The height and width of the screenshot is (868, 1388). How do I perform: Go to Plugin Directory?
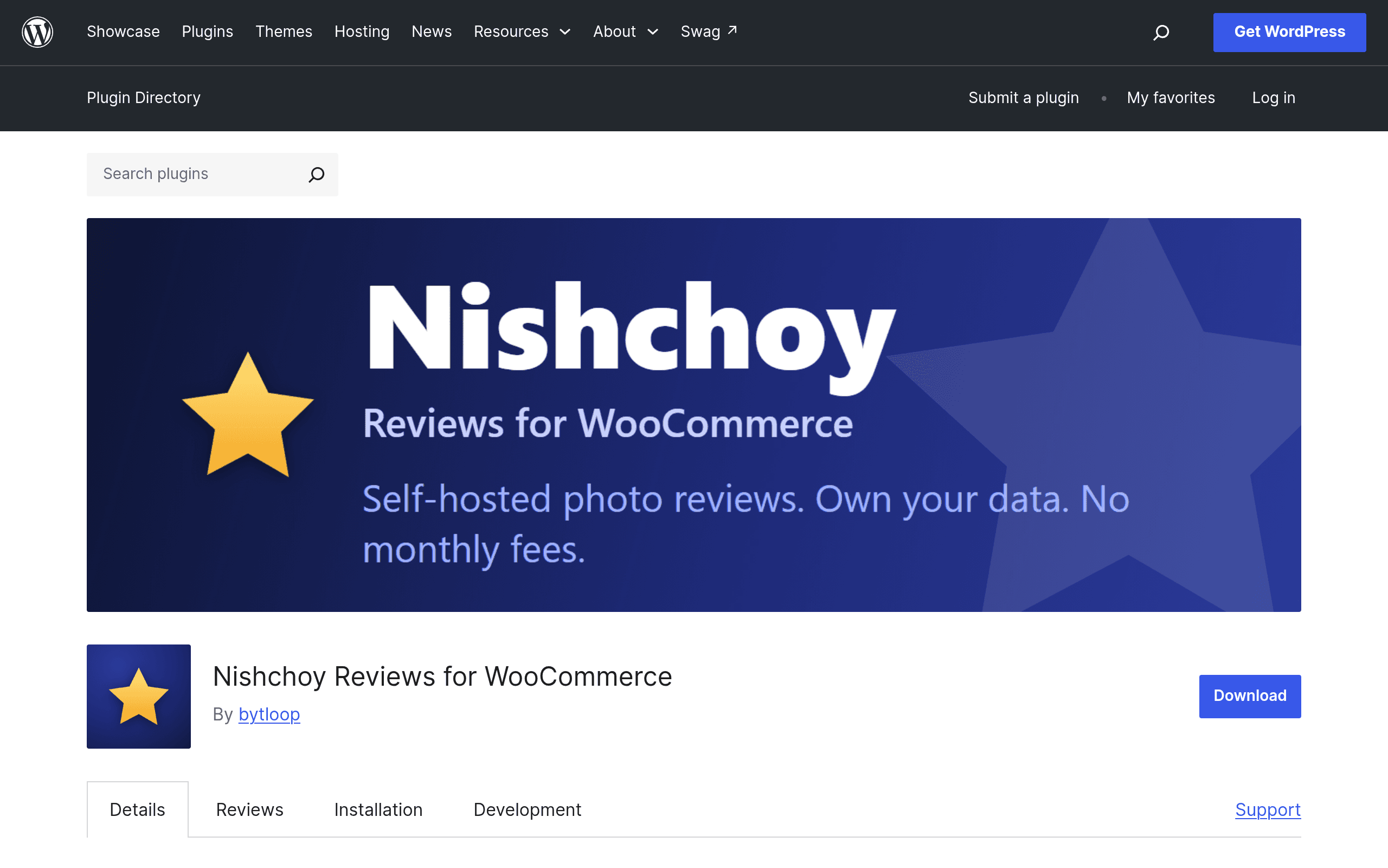[x=143, y=98]
